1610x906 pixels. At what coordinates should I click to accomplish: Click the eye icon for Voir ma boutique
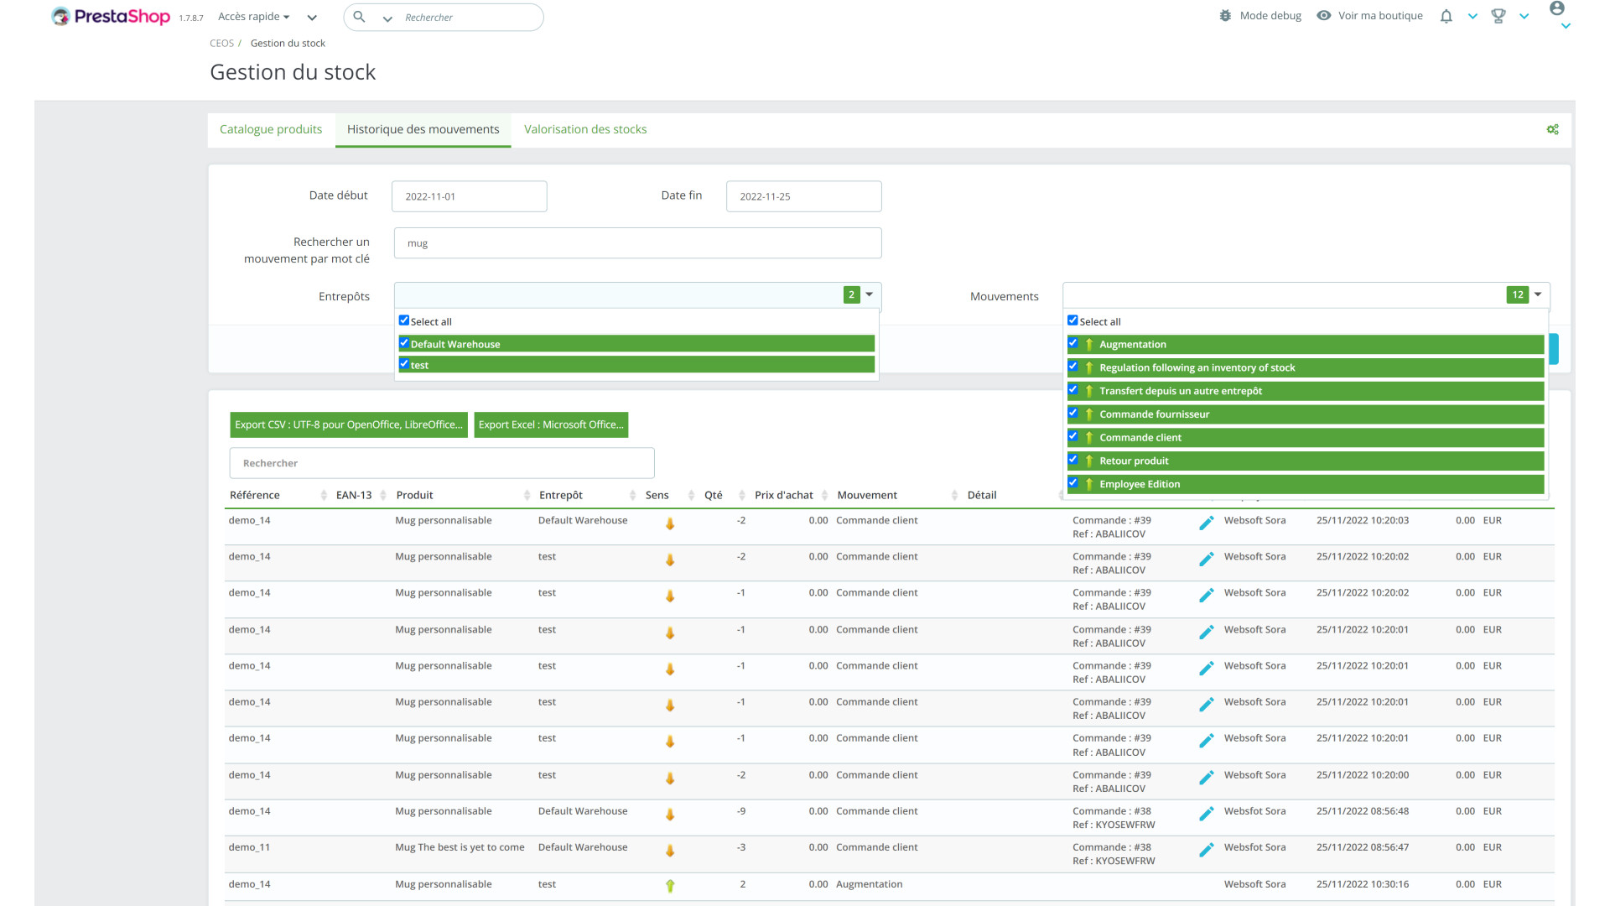pos(1323,16)
